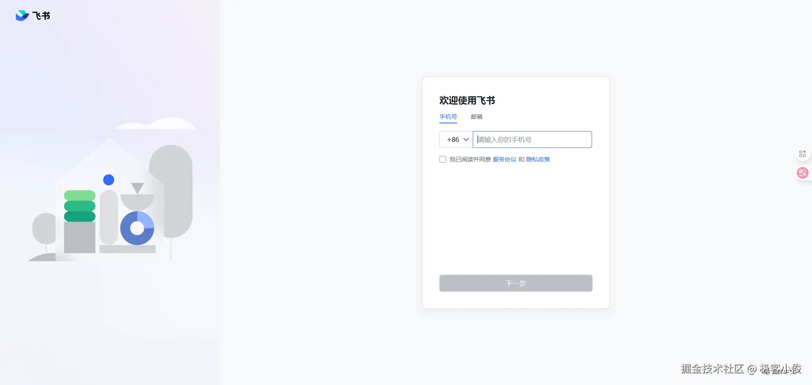This screenshot has height=385, width=812.
Task: Open the 隐私政策 link
Action: click(538, 159)
